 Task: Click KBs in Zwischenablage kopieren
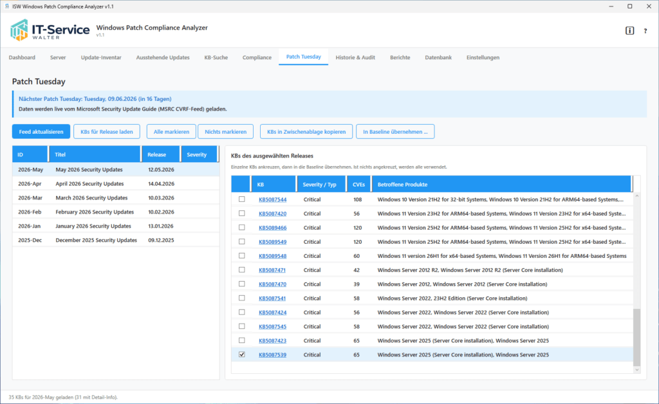pyautogui.click(x=306, y=131)
